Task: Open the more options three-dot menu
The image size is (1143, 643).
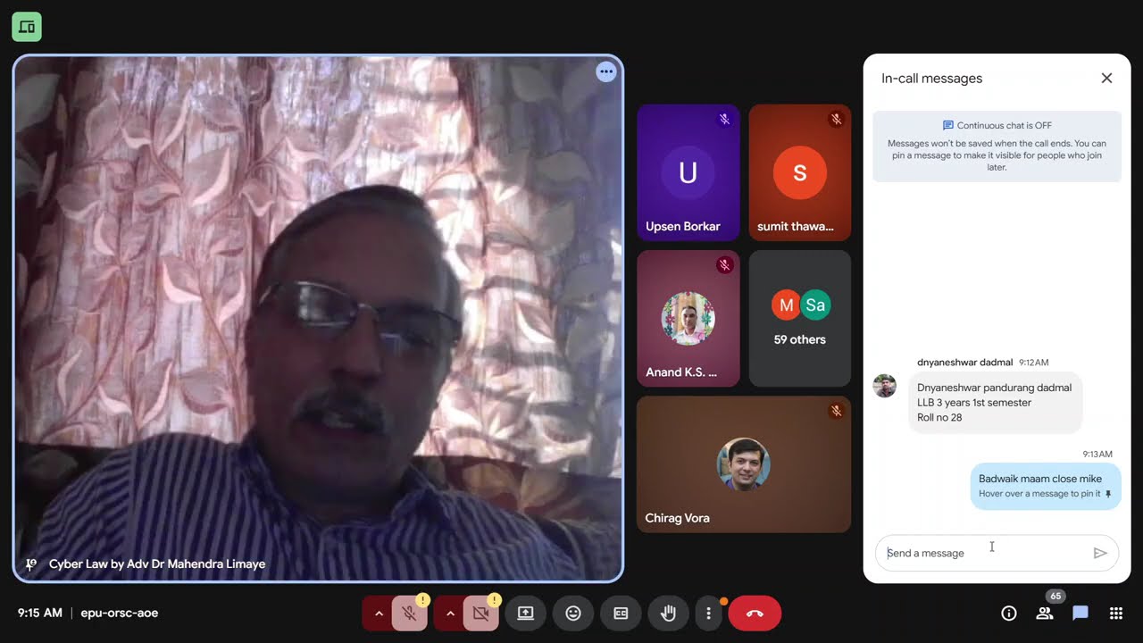Action: 708,614
